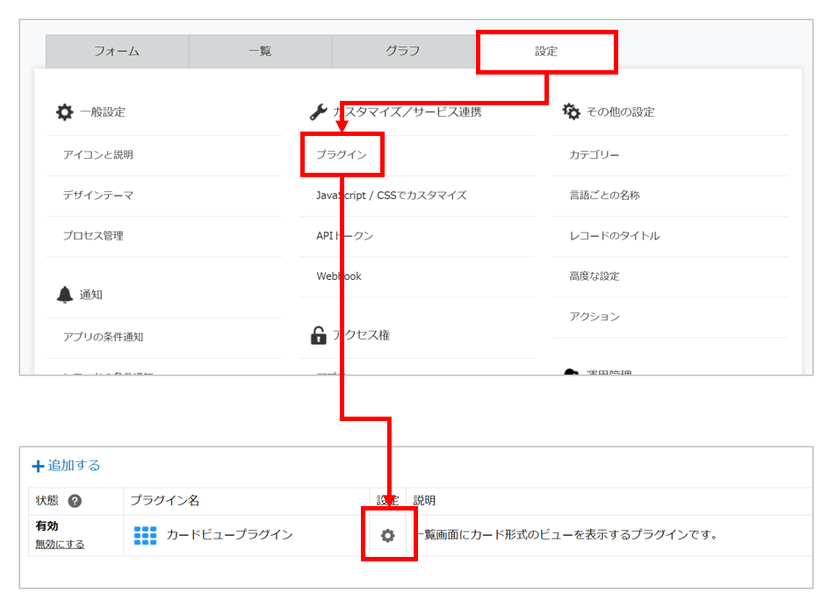Image resolution: width=836 pixels, height=614 pixels.
Task: Click the help question mark beside 状態
Action: (76, 501)
